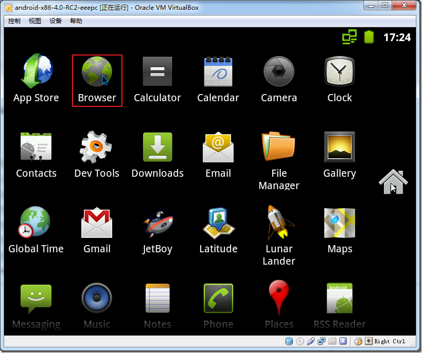Open the 控制 menu

click(14, 21)
